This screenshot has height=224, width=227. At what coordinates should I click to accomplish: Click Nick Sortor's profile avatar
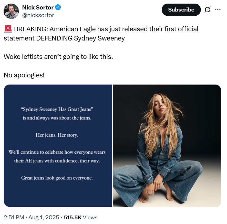coord(11,11)
